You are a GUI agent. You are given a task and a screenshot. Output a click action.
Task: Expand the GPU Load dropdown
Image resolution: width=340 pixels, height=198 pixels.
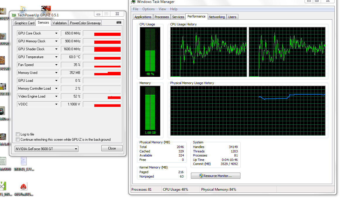[x=57, y=81]
